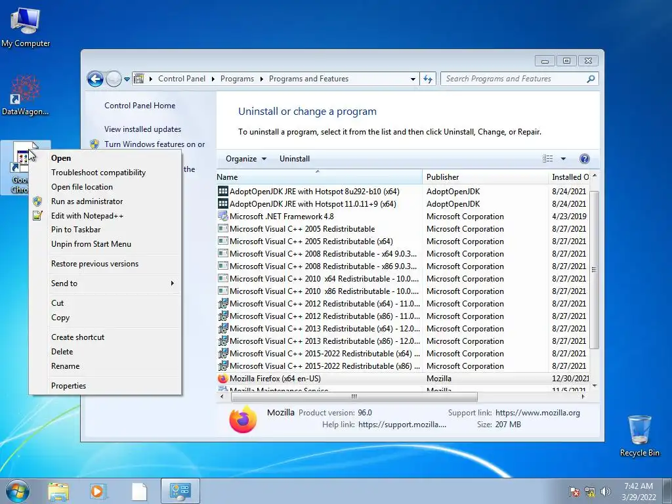Image resolution: width=672 pixels, height=504 pixels.
Task: Select Troubleshoot compatibility
Action: click(x=98, y=173)
